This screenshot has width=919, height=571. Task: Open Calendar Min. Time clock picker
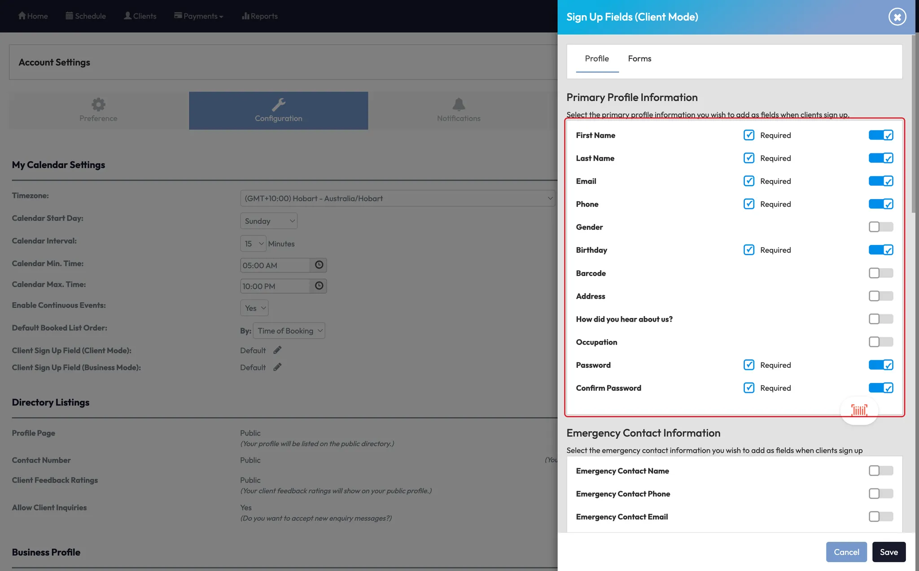click(319, 265)
